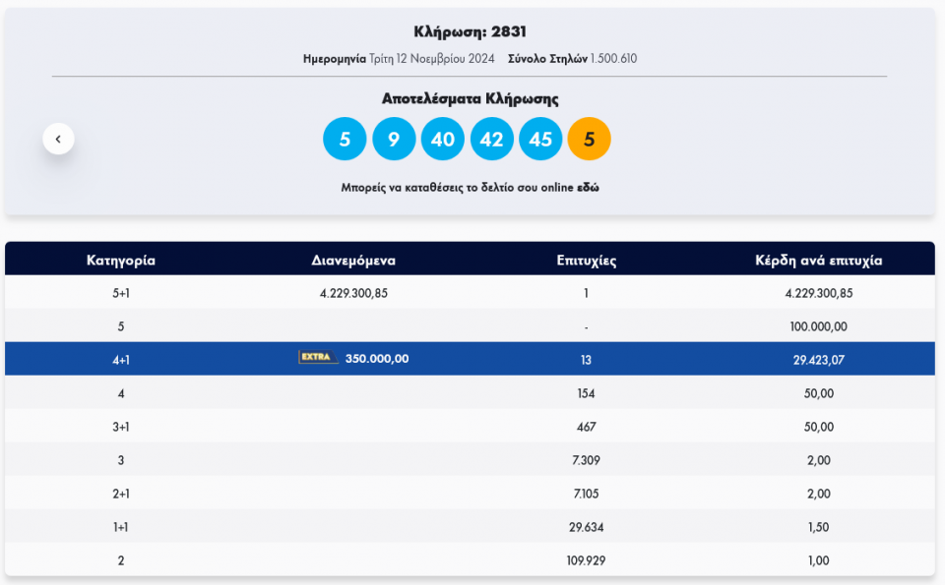Click the Επιτυχίες column header

click(x=586, y=261)
